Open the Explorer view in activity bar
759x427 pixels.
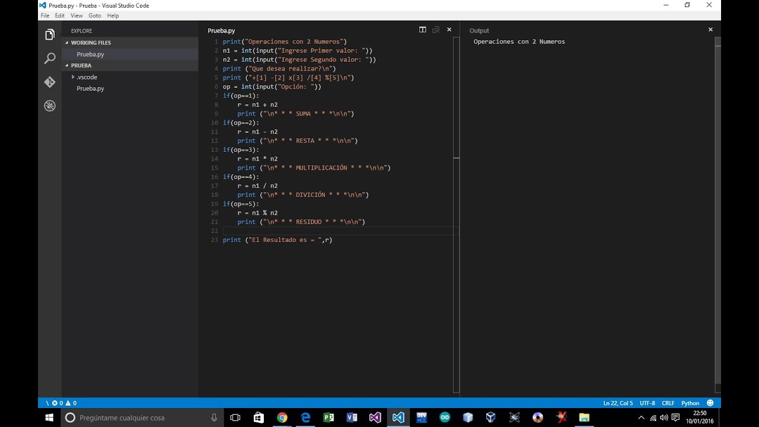tap(50, 35)
